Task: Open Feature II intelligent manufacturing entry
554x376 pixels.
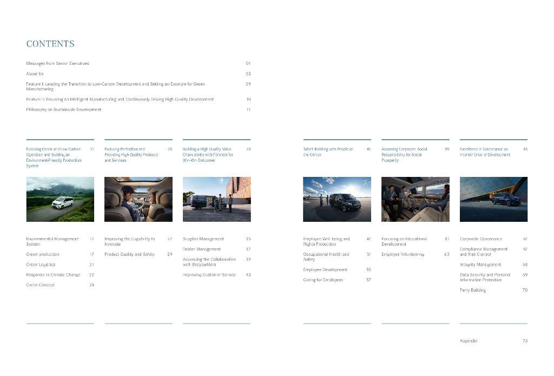Action: pos(120,100)
